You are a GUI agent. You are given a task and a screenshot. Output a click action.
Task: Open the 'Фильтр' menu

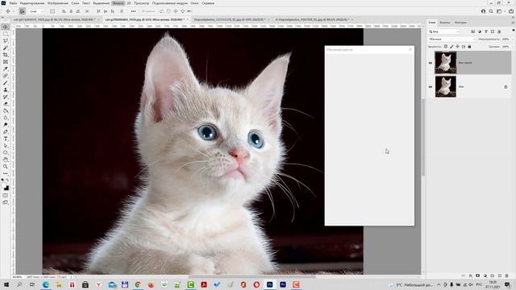[118, 3]
